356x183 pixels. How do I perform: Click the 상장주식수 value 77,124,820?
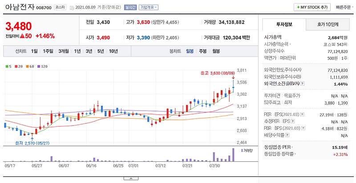(338, 51)
